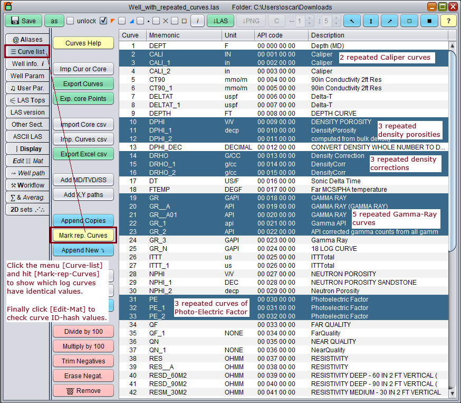The image size is (461, 403).
Task: Open Curves Help
Action: tap(83, 43)
